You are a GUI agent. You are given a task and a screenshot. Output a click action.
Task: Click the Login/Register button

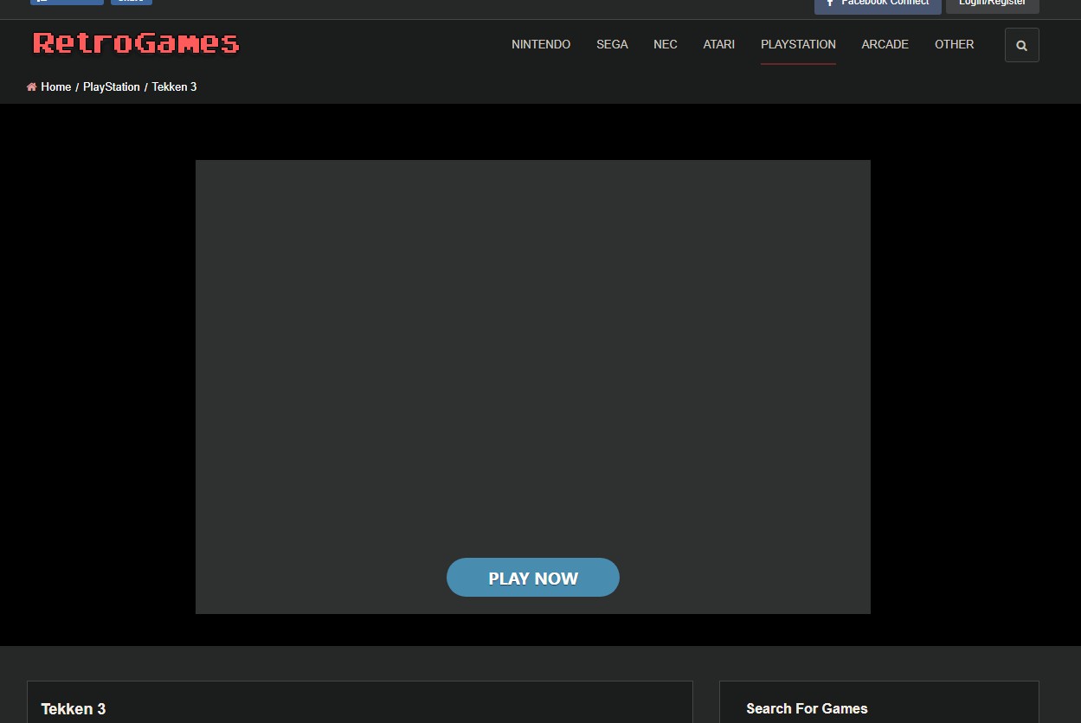click(x=992, y=5)
